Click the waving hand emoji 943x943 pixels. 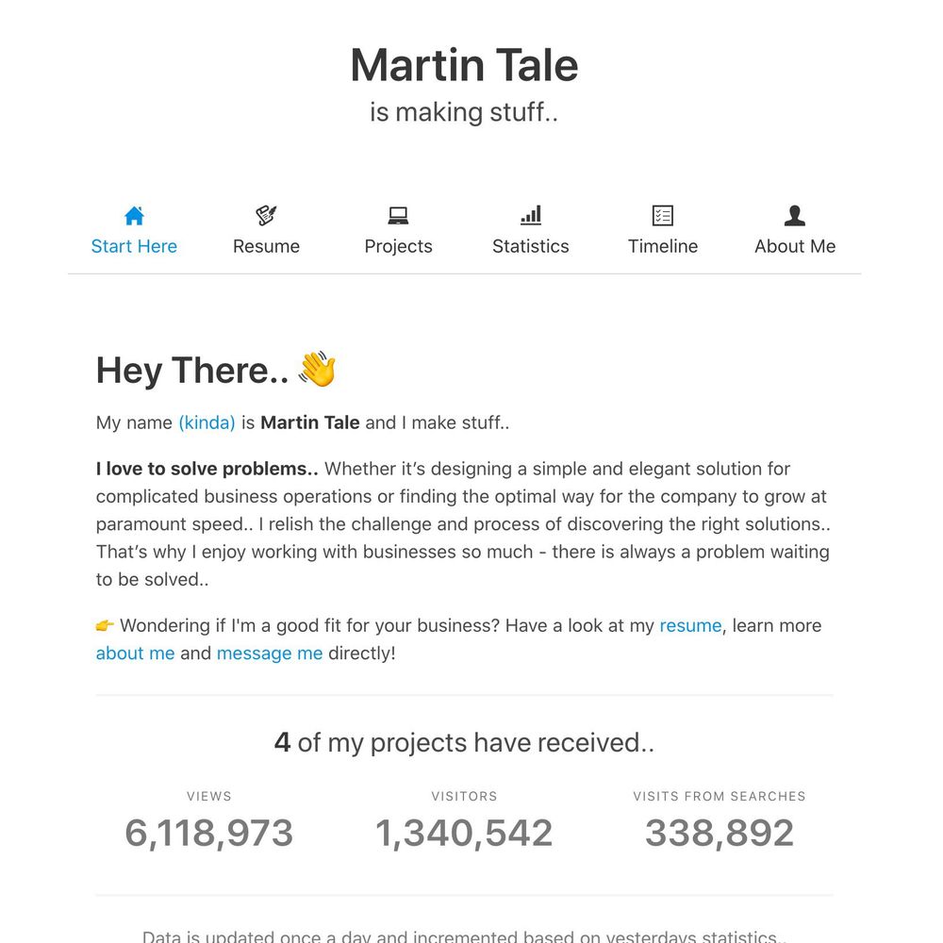pyautogui.click(x=317, y=370)
